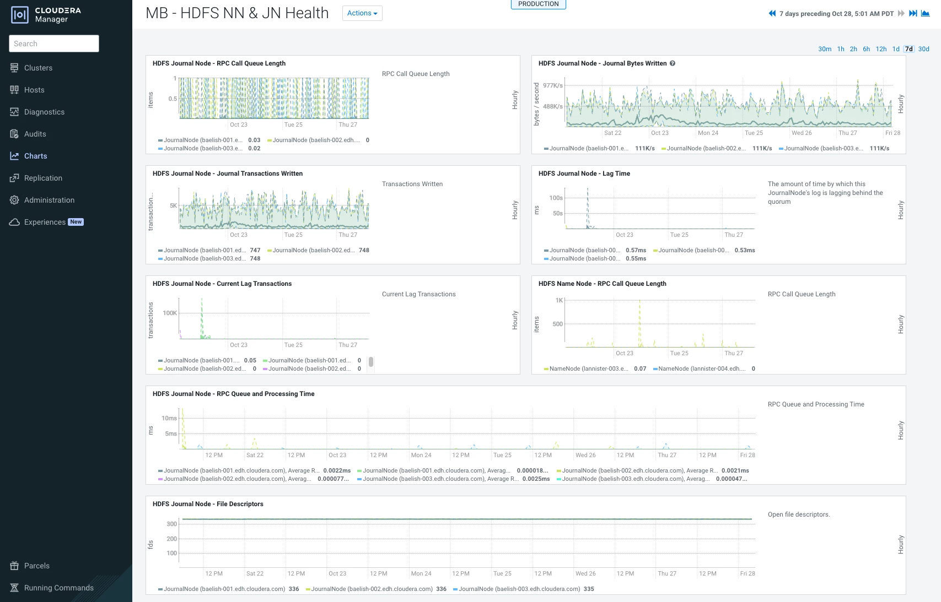941x602 pixels.
Task: Open the Hosts sidebar icon
Action: [x=14, y=90]
